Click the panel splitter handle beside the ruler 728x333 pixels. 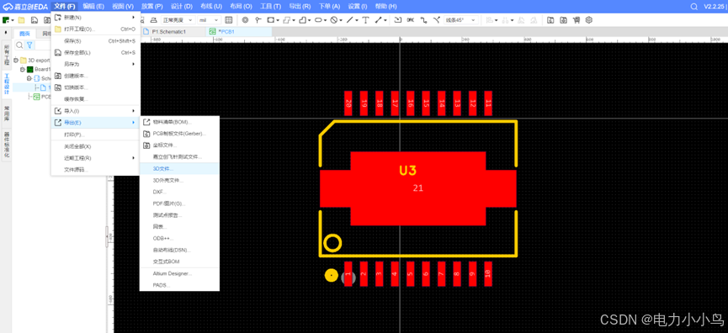[107, 236]
